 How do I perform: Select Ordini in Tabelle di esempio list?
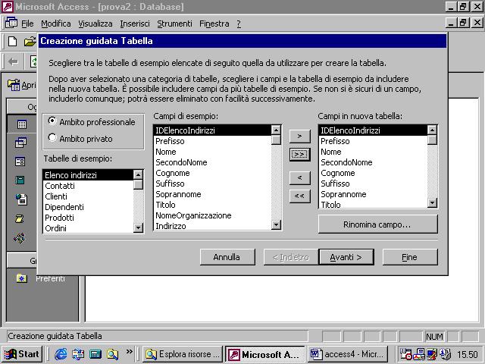(89, 228)
